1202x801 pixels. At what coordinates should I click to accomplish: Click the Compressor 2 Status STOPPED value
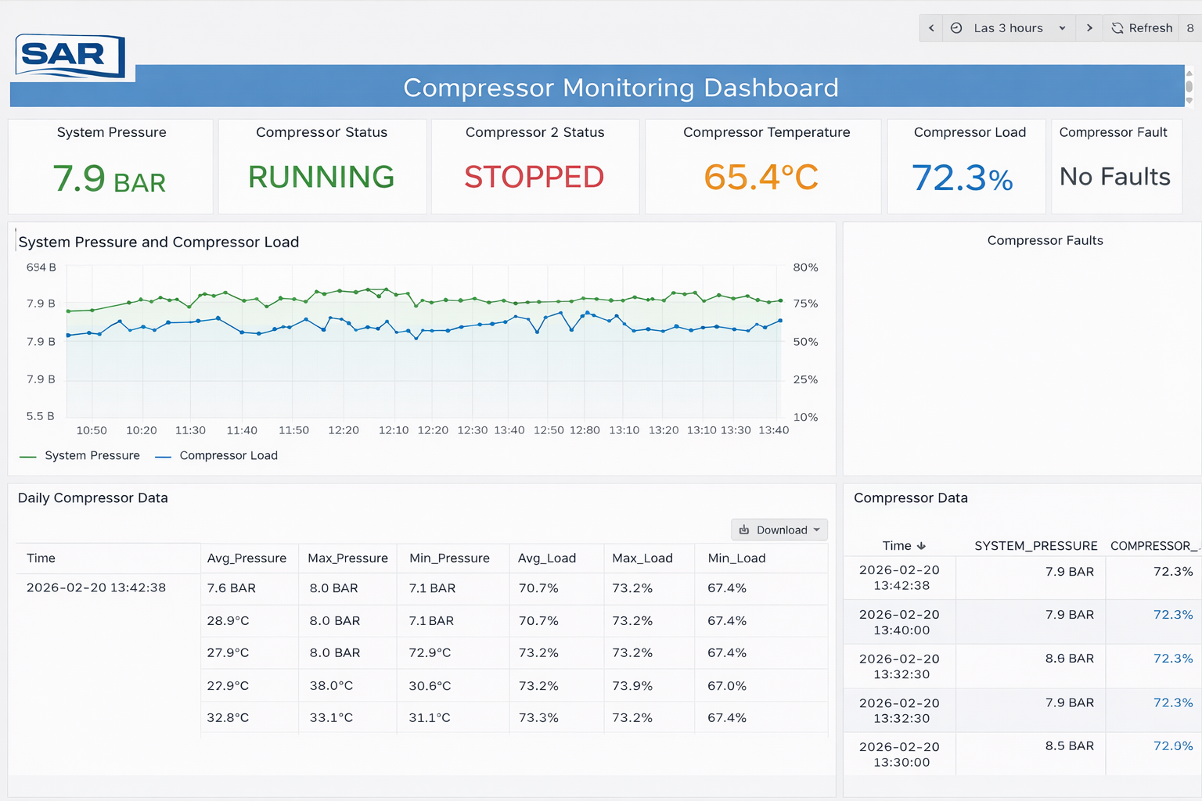(x=534, y=178)
